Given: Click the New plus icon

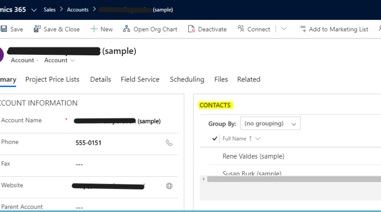Looking at the screenshot, I should [x=94, y=29].
